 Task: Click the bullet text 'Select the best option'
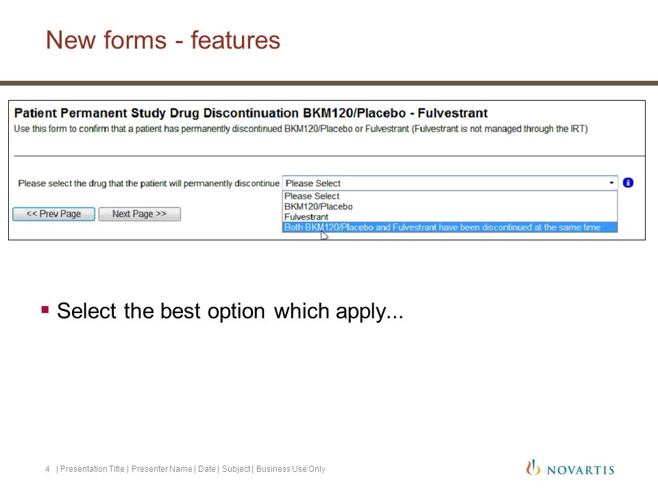(x=230, y=312)
